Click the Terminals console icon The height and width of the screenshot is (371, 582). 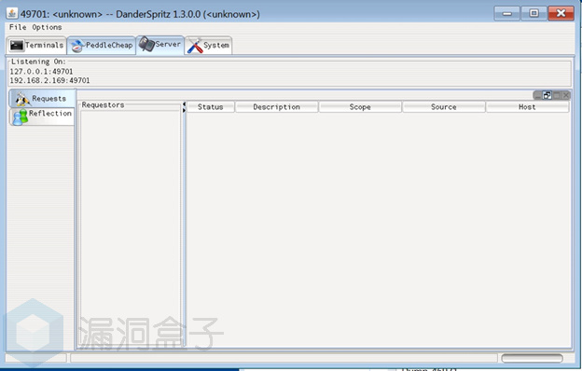click(17, 46)
